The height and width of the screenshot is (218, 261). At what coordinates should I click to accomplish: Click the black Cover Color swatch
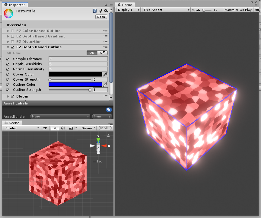75,74
